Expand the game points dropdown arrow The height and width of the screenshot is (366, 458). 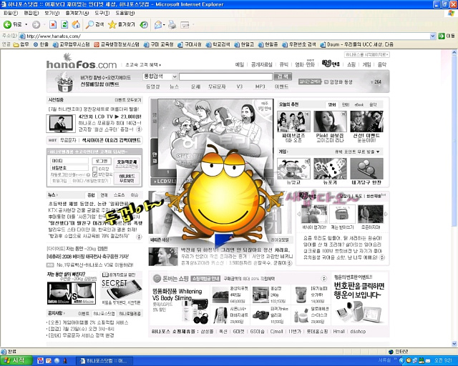378,152
